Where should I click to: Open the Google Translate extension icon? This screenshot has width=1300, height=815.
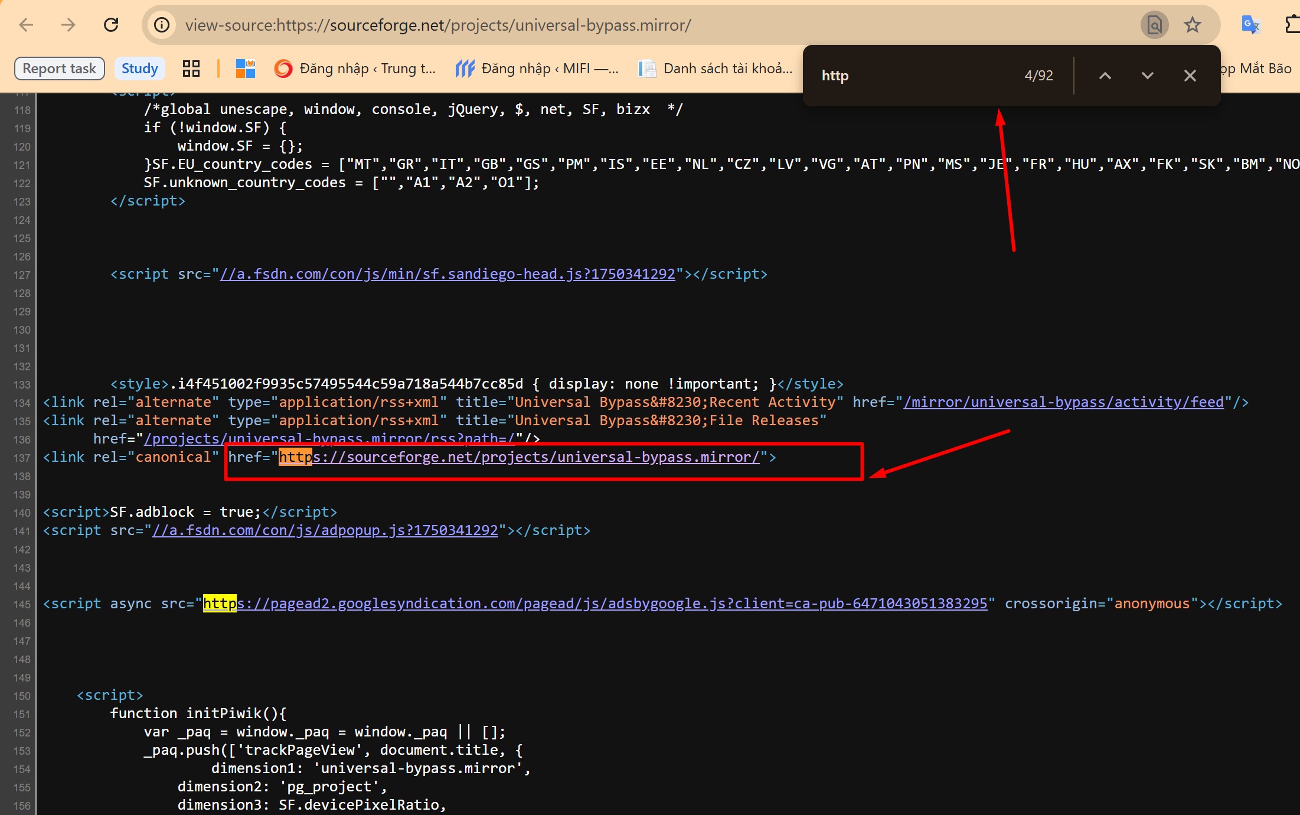click(1250, 25)
